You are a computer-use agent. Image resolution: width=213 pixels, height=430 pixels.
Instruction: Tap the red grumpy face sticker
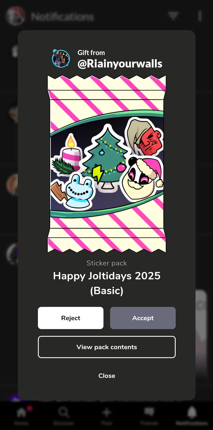pyautogui.click(x=145, y=136)
